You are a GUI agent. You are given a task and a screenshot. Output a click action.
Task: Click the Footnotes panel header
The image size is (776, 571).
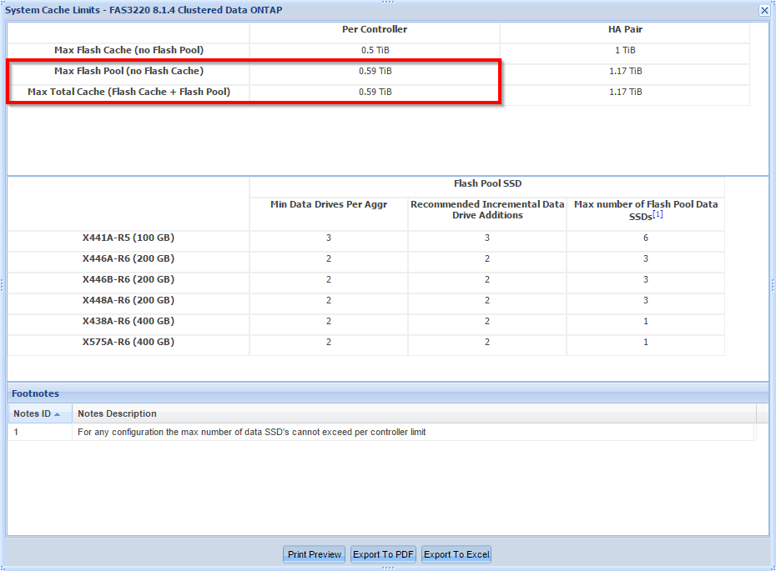[36, 393]
